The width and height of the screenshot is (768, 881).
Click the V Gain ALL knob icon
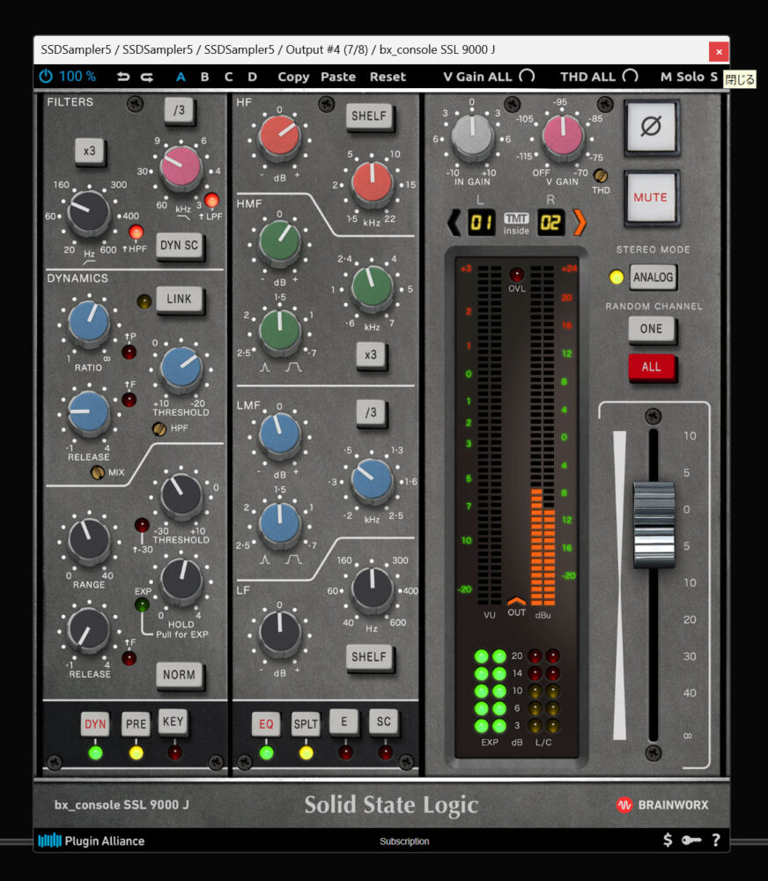pyautogui.click(x=527, y=76)
